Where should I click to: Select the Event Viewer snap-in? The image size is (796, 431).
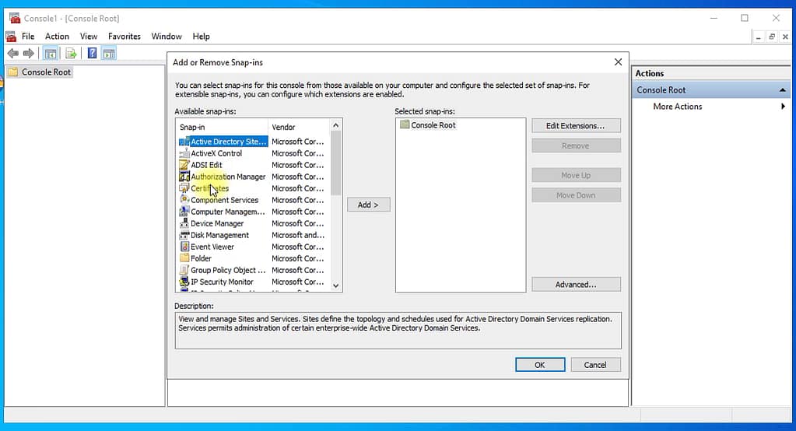(212, 247)
